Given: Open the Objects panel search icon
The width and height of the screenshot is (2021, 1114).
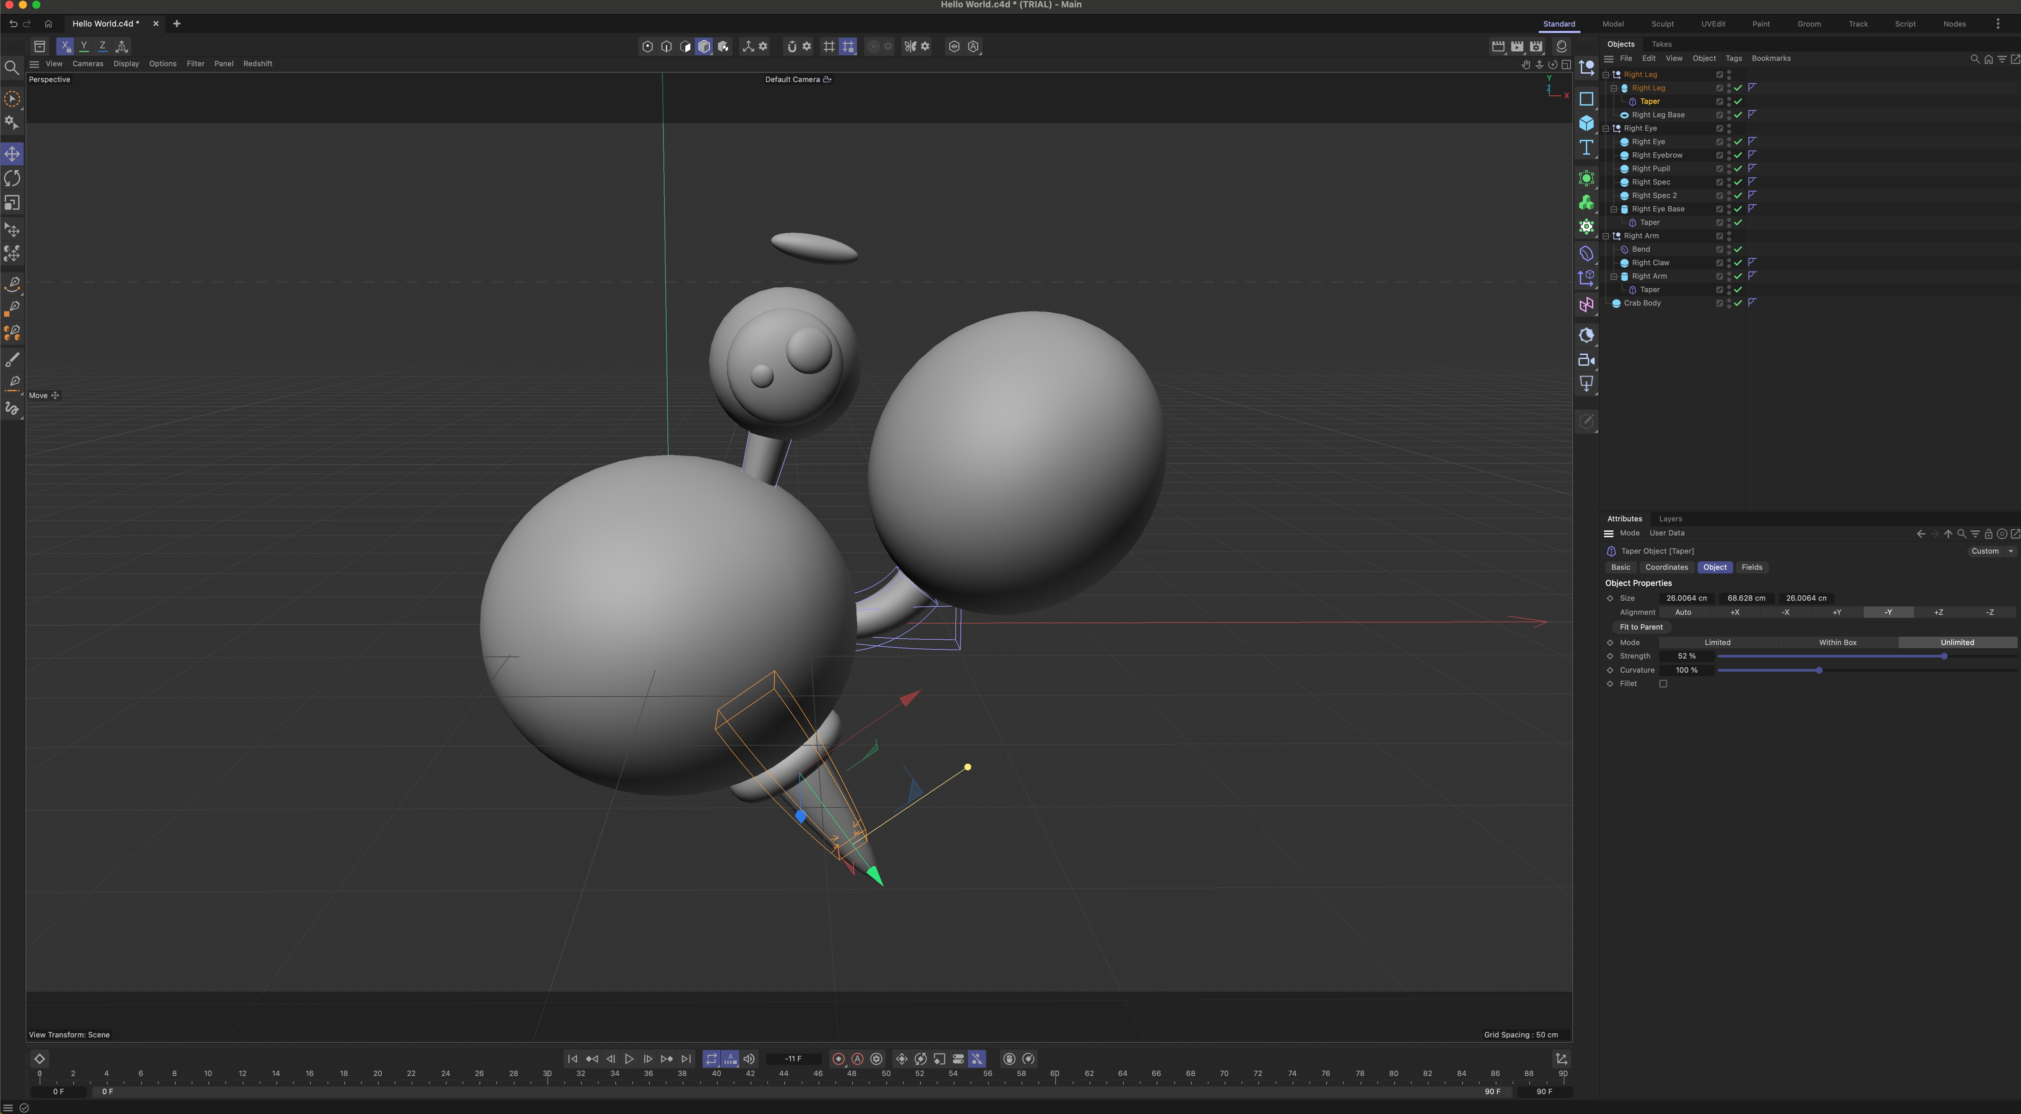Looking at the screenshot, I should click(1975, 59).
